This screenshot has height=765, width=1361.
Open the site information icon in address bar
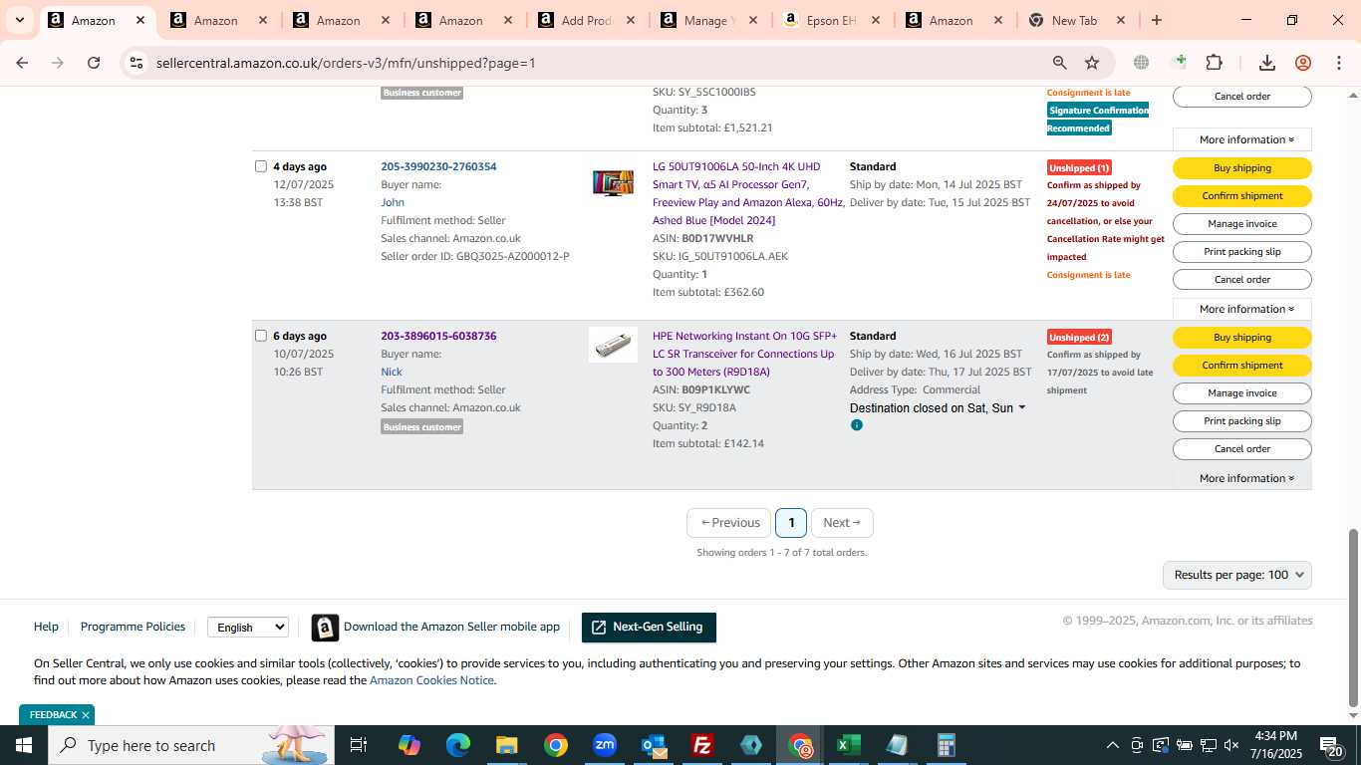136,63
